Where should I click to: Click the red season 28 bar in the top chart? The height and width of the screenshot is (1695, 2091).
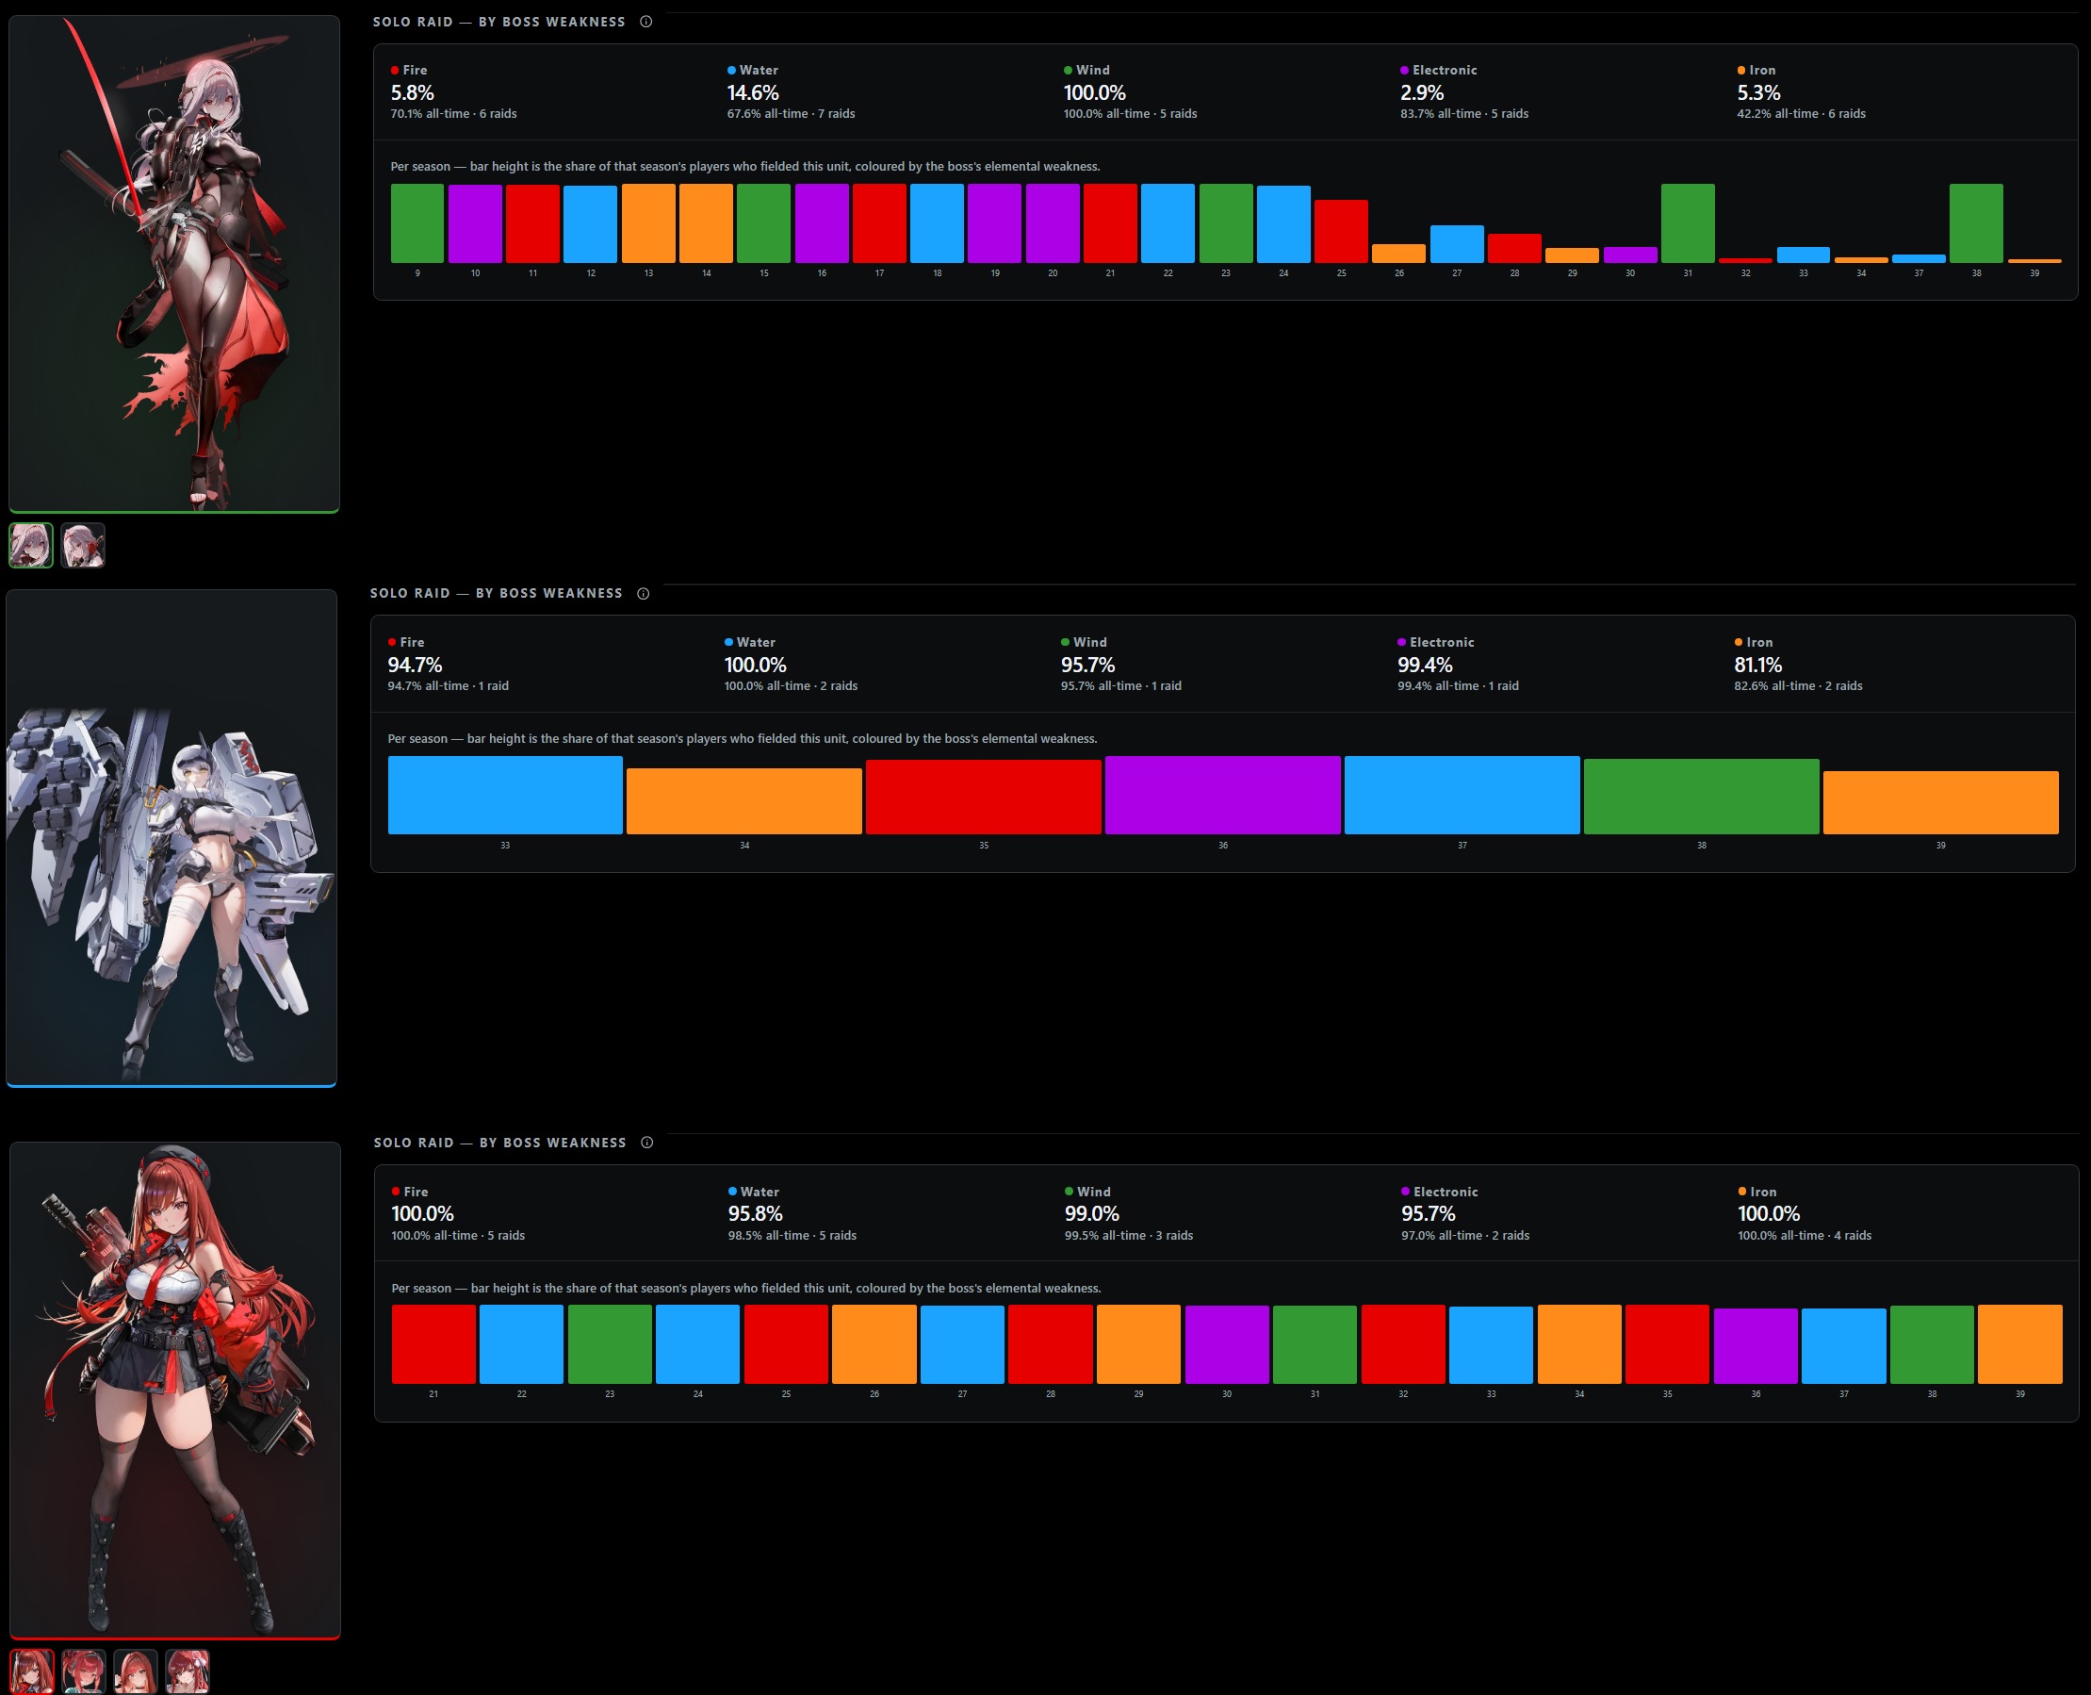click(1514, 248)
